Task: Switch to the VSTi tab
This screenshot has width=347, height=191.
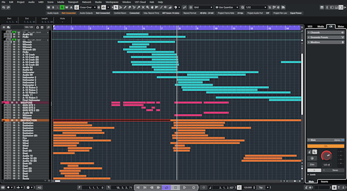Action: (310, 26)
